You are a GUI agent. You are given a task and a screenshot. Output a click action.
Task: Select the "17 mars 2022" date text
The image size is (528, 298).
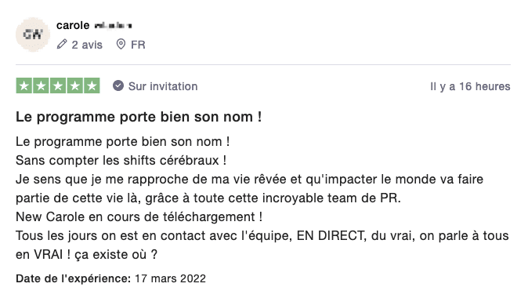point(171,278)
